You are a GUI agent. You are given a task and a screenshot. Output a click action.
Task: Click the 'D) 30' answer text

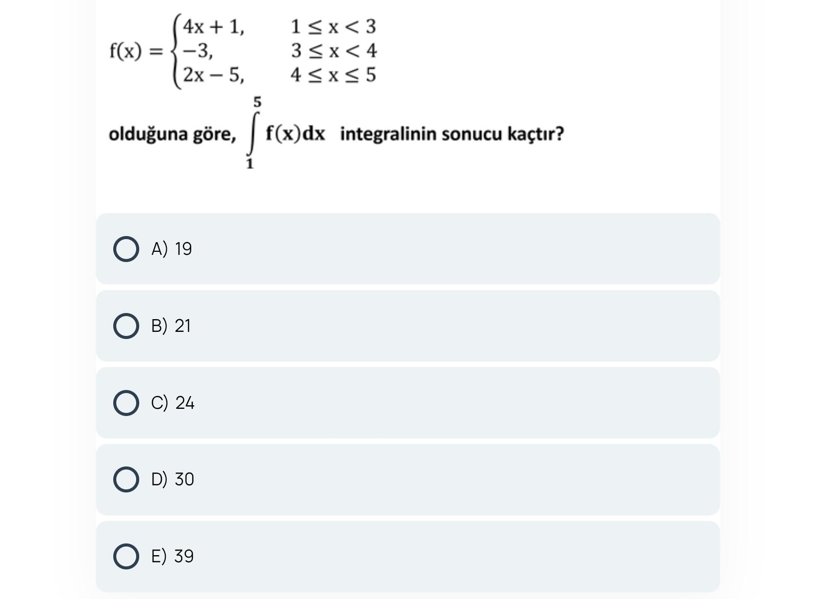click(x=172, y=480)
